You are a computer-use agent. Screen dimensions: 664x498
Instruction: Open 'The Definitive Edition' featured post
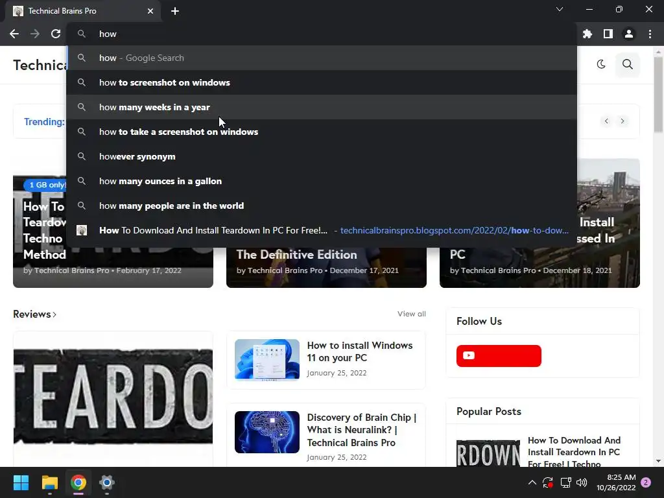(327, 267)
